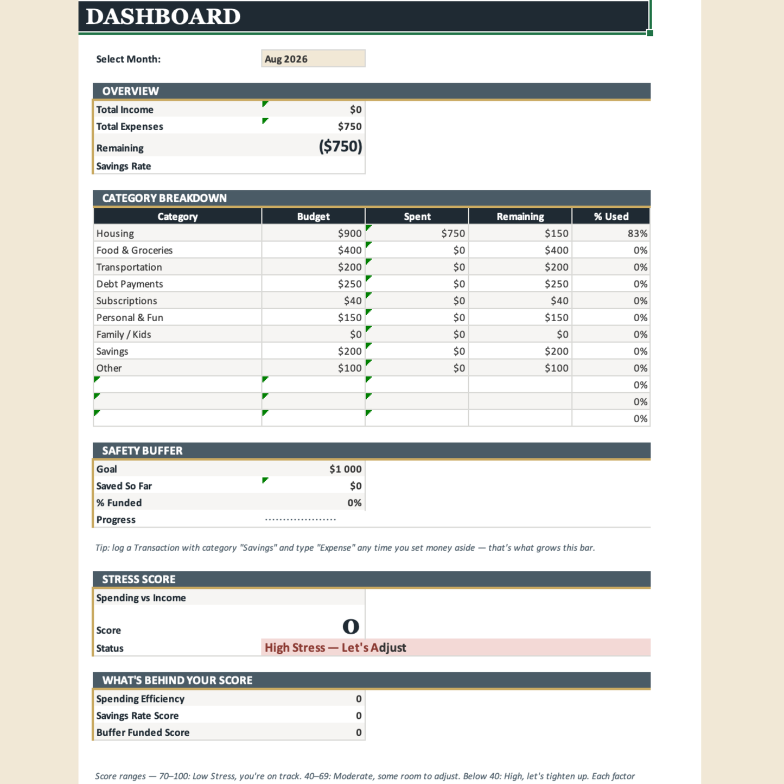Select the Buffer Funded Score value
784x784 pixels.
coord(313,732)
